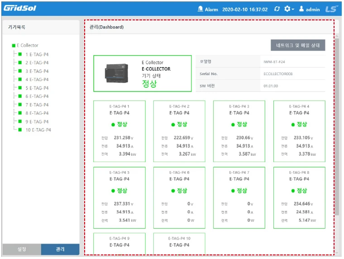Open the E-TAG-P4 10 card
The image size is (344, 259).
coord(179,244)
